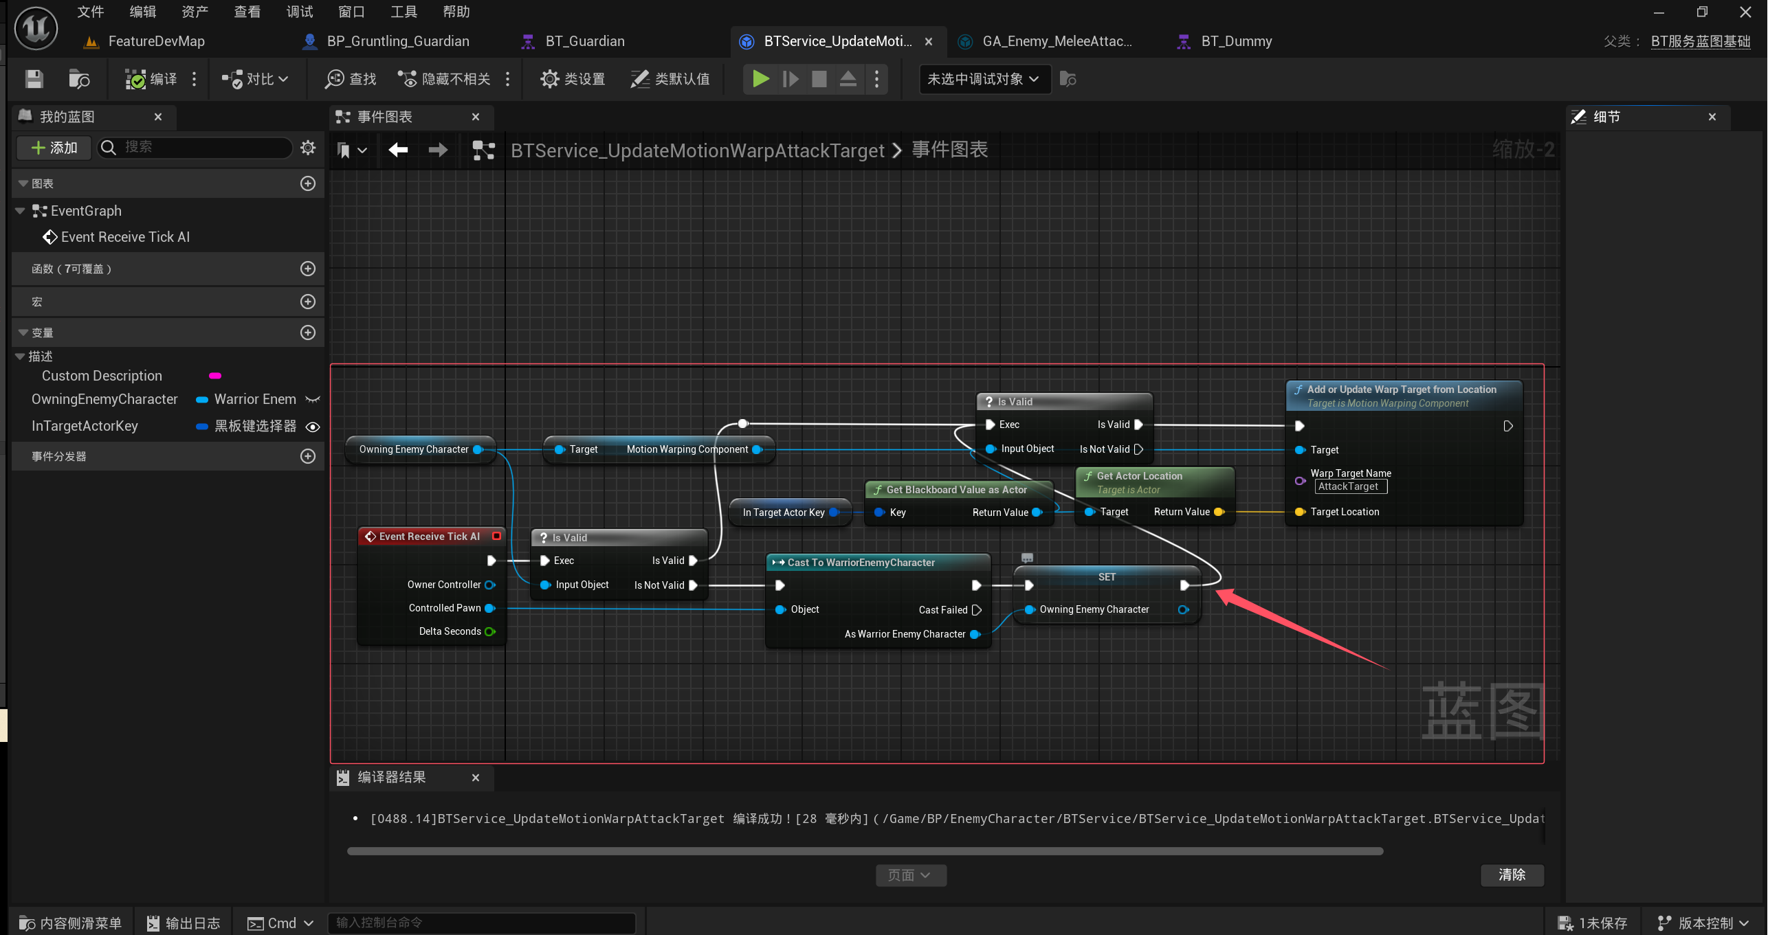Viewport: 1768px width, 935px height.
Task: Click the save blueprint icon
Action: pyautogui.click(x=34, y=79)
